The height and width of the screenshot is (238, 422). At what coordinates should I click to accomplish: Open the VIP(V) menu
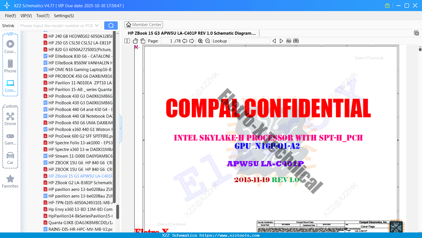(x=26, y=16)
